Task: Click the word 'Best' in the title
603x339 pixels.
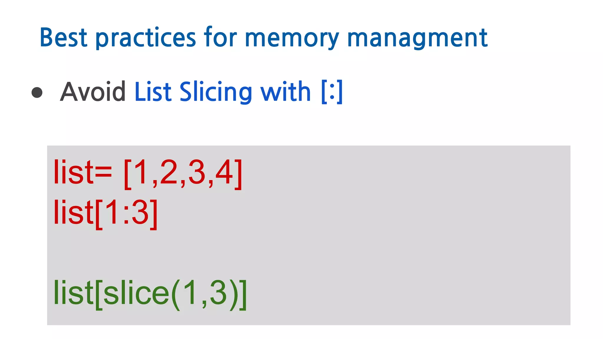Action: [64, 37]
